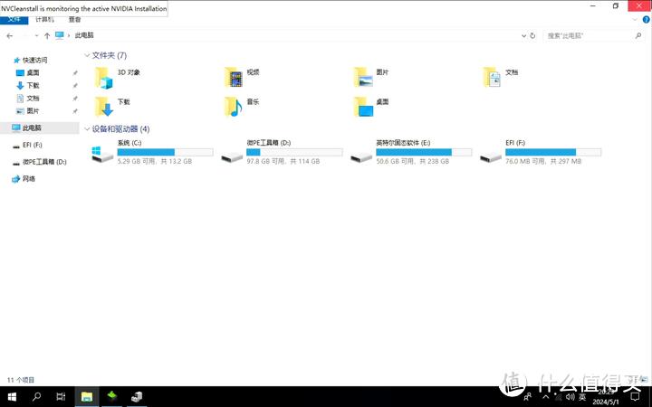Collapse the 文件夹 (7) group

click(x=87, y=55)
